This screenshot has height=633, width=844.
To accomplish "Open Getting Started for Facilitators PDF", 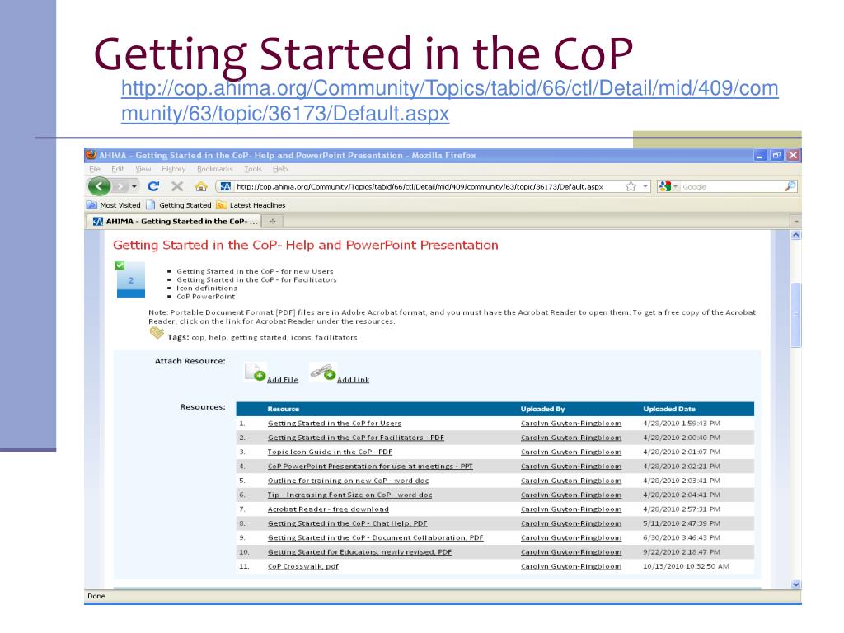I will 356,438.
